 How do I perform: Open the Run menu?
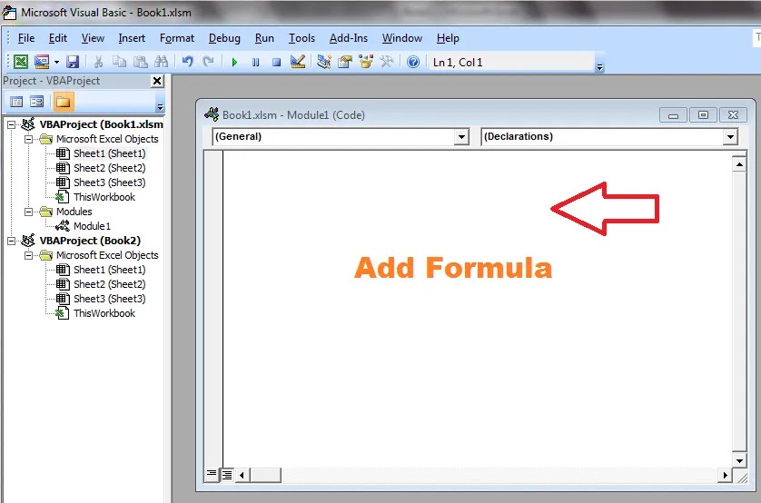[264, 38]
